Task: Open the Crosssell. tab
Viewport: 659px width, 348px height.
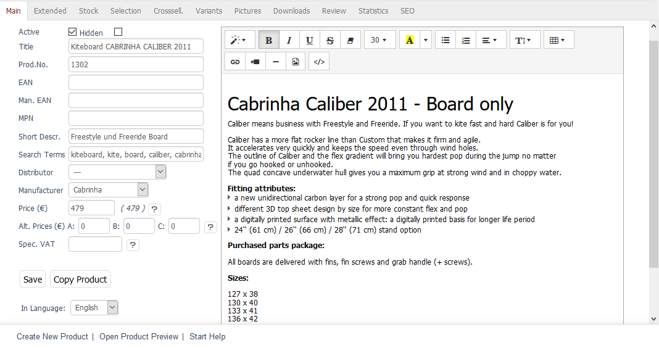Action: click(x=168, y=11)
